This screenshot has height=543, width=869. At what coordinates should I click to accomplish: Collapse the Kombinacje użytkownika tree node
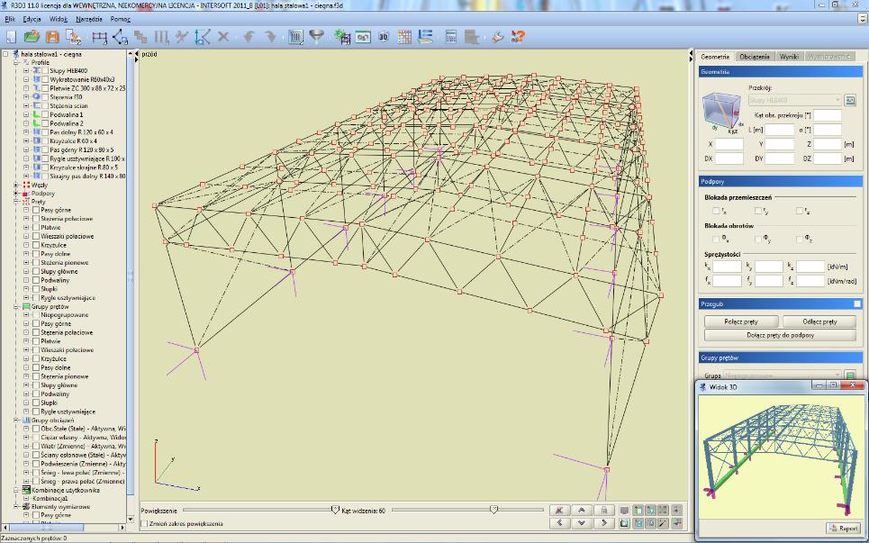[x=16, y=491]
